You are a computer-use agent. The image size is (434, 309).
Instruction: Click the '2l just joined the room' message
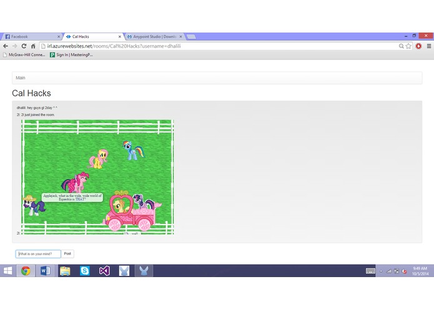tap(36, 114)
